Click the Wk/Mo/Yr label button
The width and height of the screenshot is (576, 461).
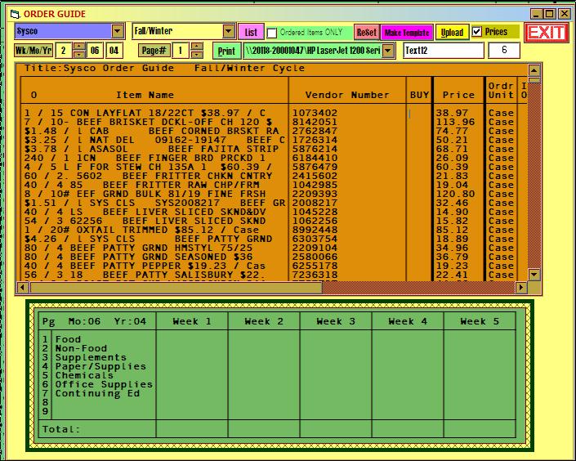[33, 51]
